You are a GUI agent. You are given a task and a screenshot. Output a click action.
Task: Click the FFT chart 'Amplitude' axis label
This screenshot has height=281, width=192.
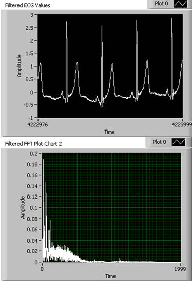pos(23,207)
